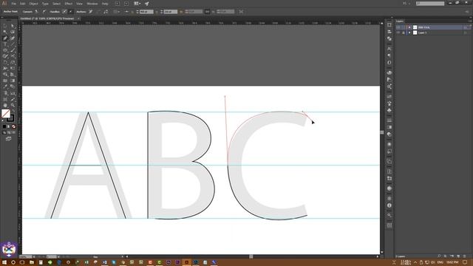
Task: Open the Character panel in dock
Action: pyautogui.click(x=389, y=49)
